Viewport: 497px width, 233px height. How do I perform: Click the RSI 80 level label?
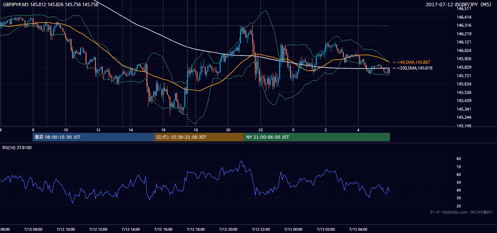pyautogui.click(x=458, y=159)
